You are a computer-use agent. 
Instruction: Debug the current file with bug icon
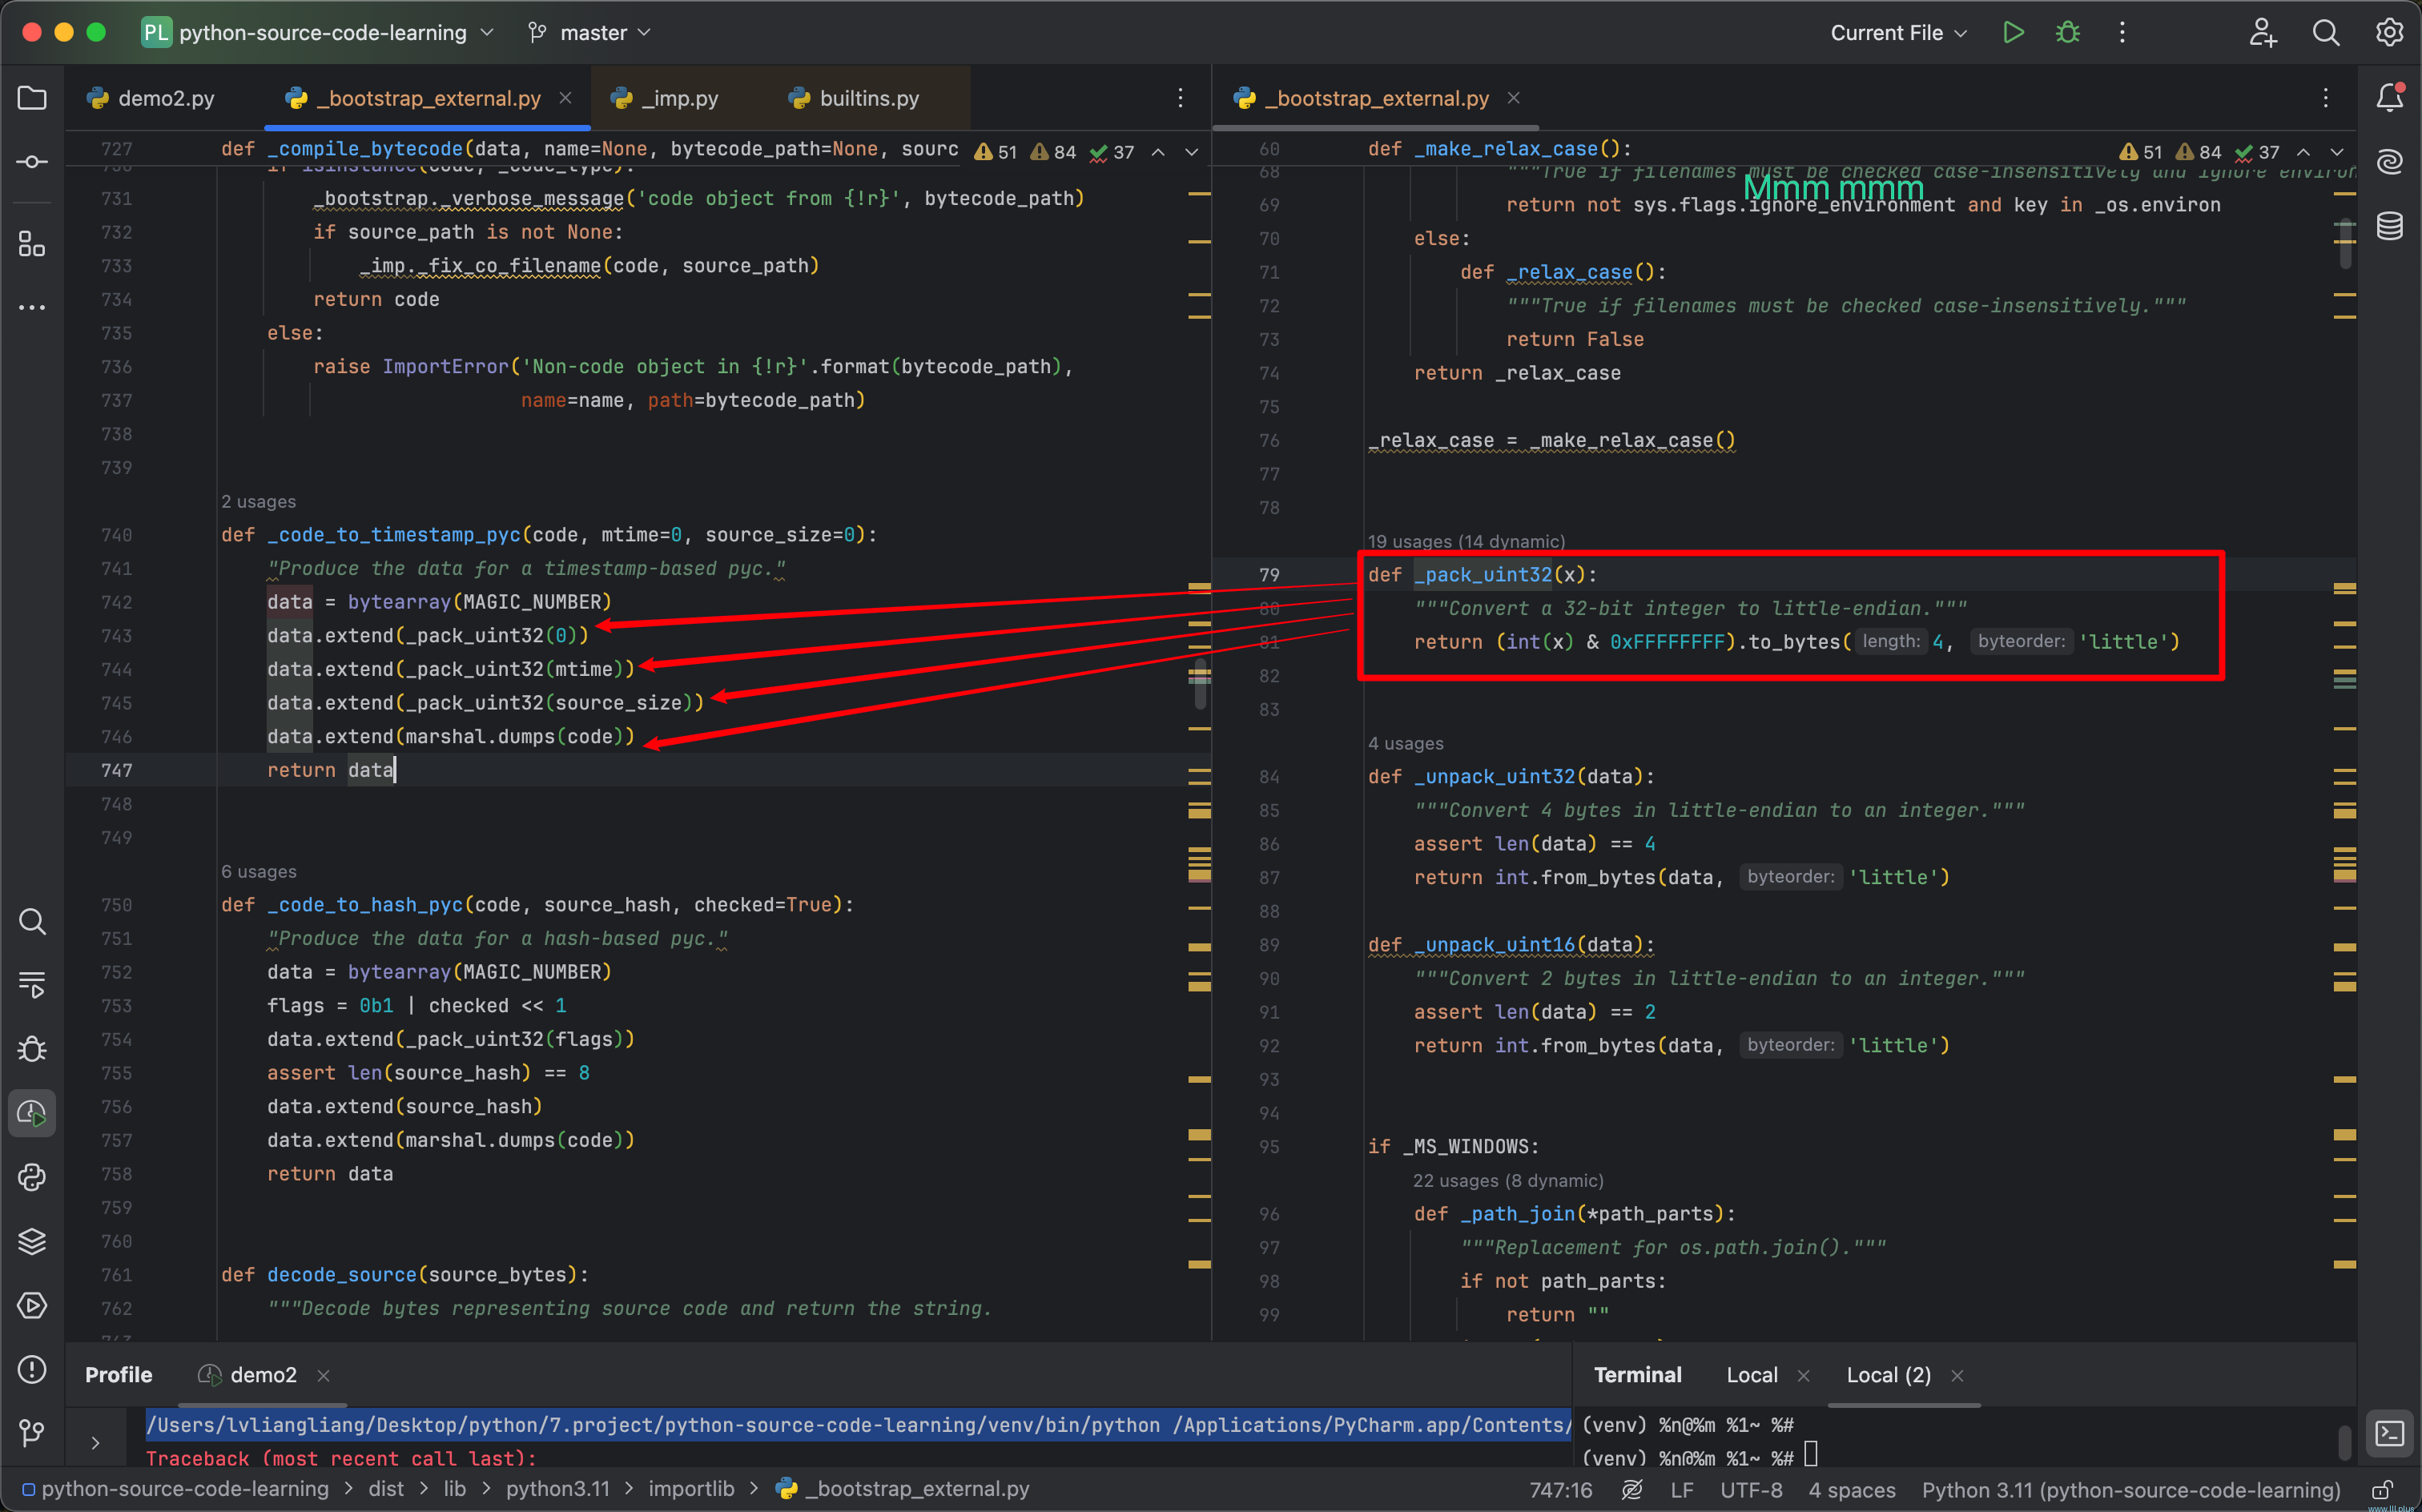pyautogui.click(x=2068, y=33)
